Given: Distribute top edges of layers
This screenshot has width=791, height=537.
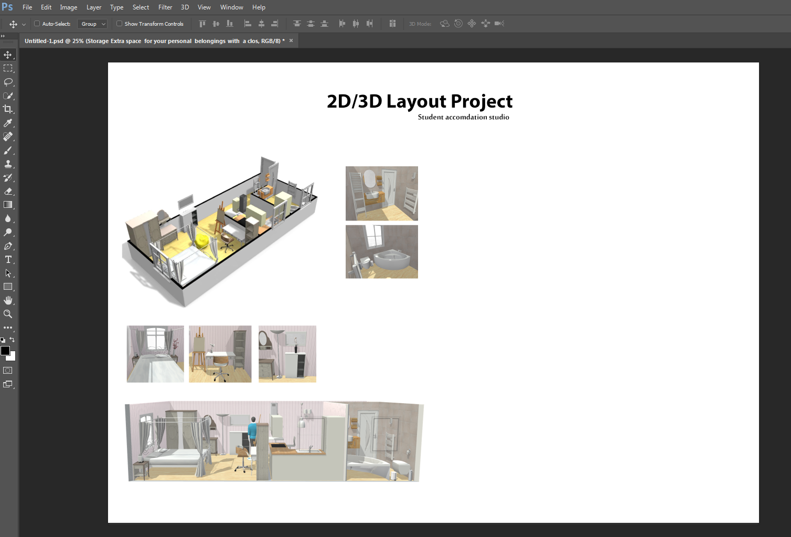Looking at the screenshot, I should point(297,24).
